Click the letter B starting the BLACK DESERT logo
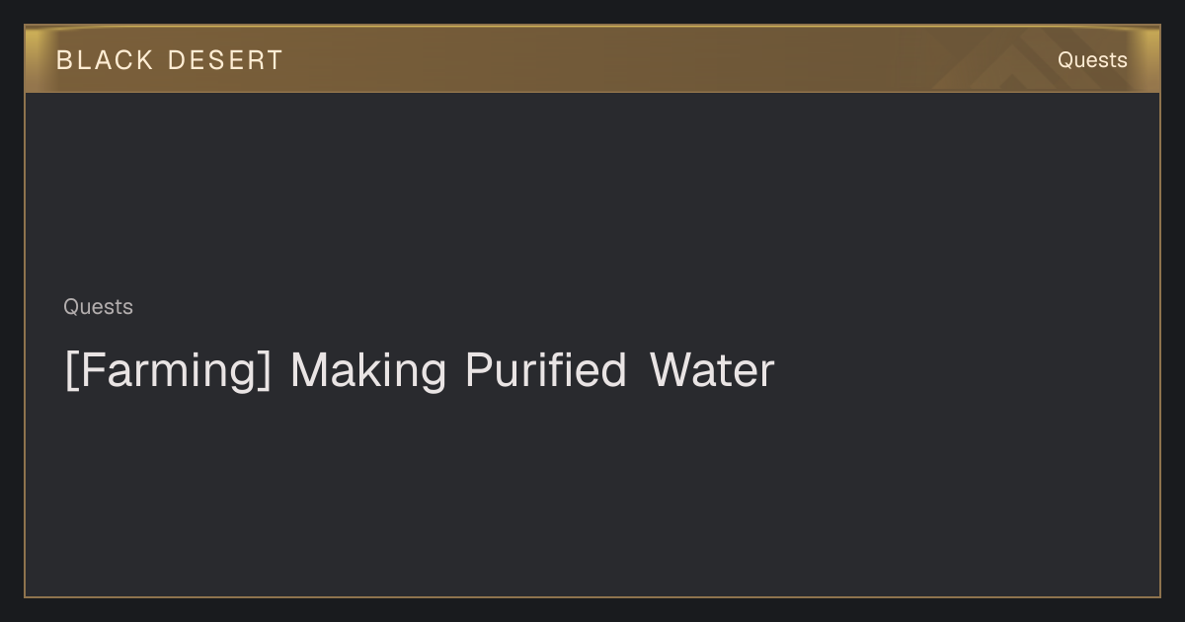Image resolution: width=1185 pixels, height=622 pixels. tap(64, 60)
